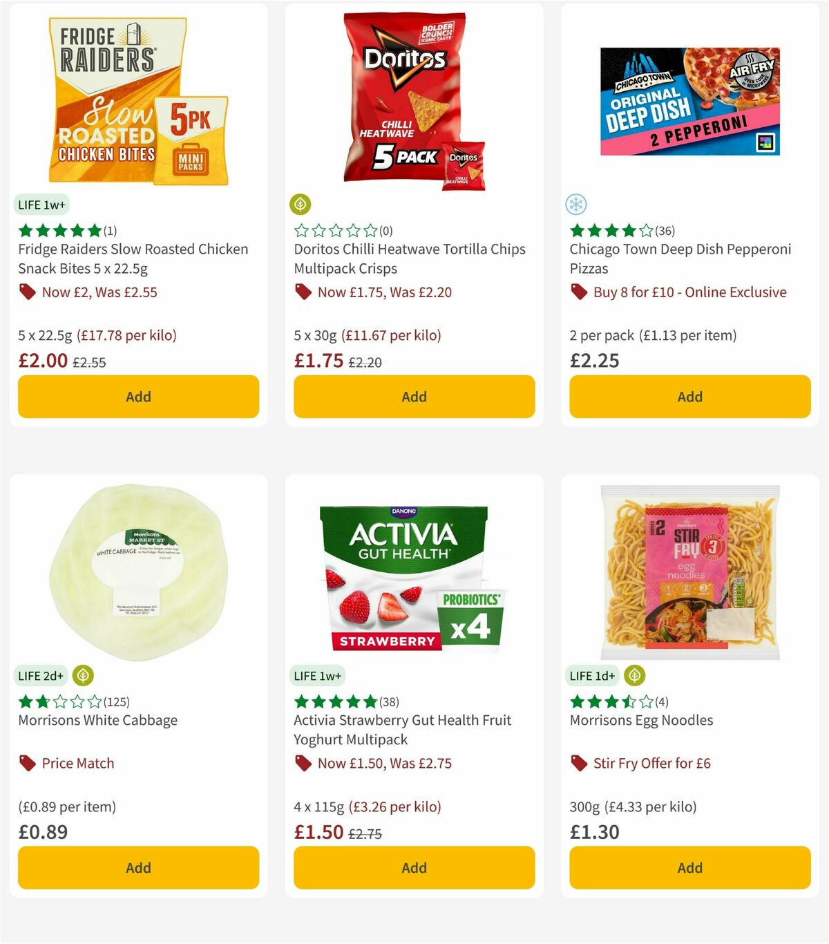829x944 pixels.
Task: Open the Morrisons Egg Noodles product link
Action: pos(641,720)
